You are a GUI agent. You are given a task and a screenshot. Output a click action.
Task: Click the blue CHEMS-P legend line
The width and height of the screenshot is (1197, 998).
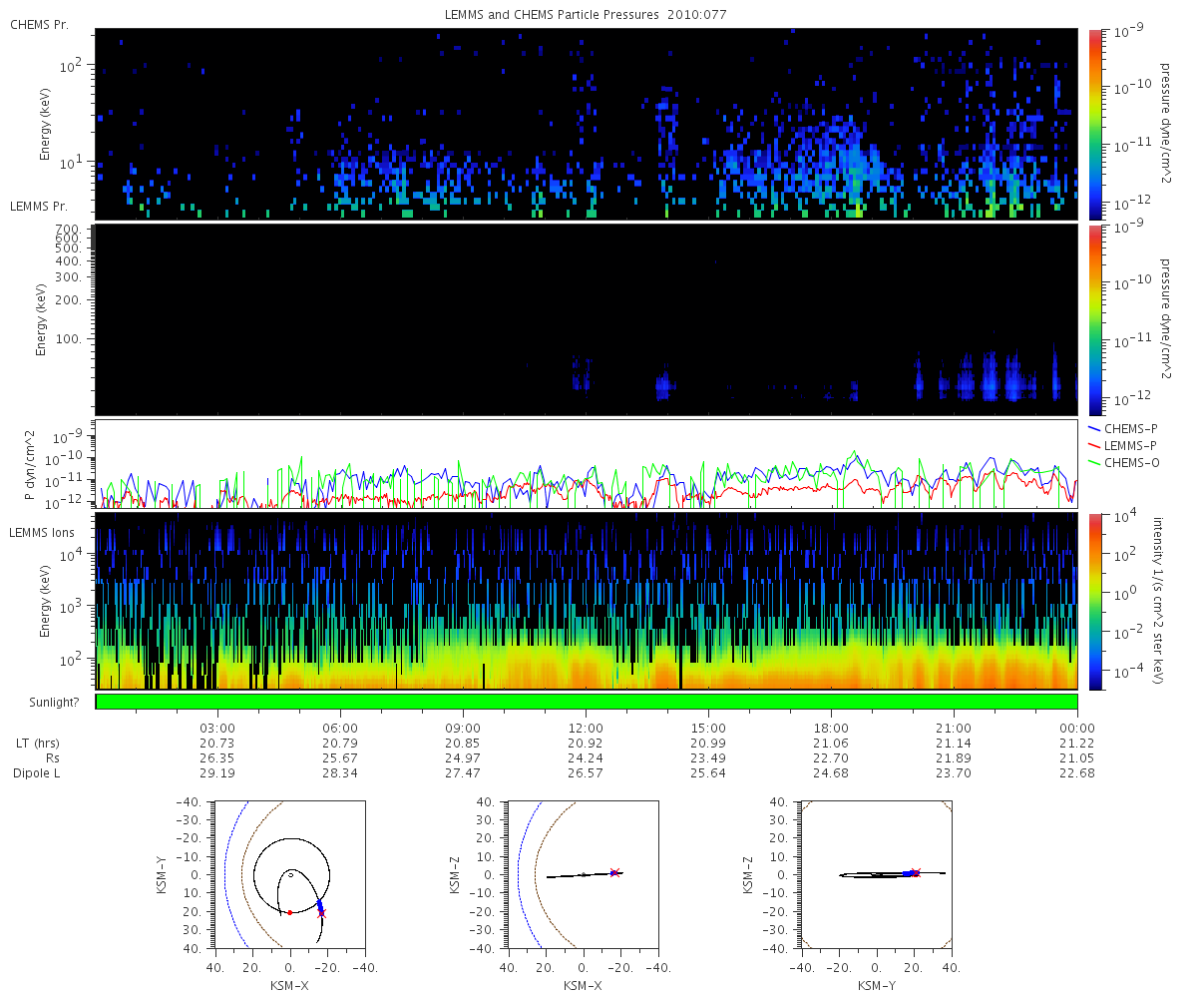(1094, 427)
